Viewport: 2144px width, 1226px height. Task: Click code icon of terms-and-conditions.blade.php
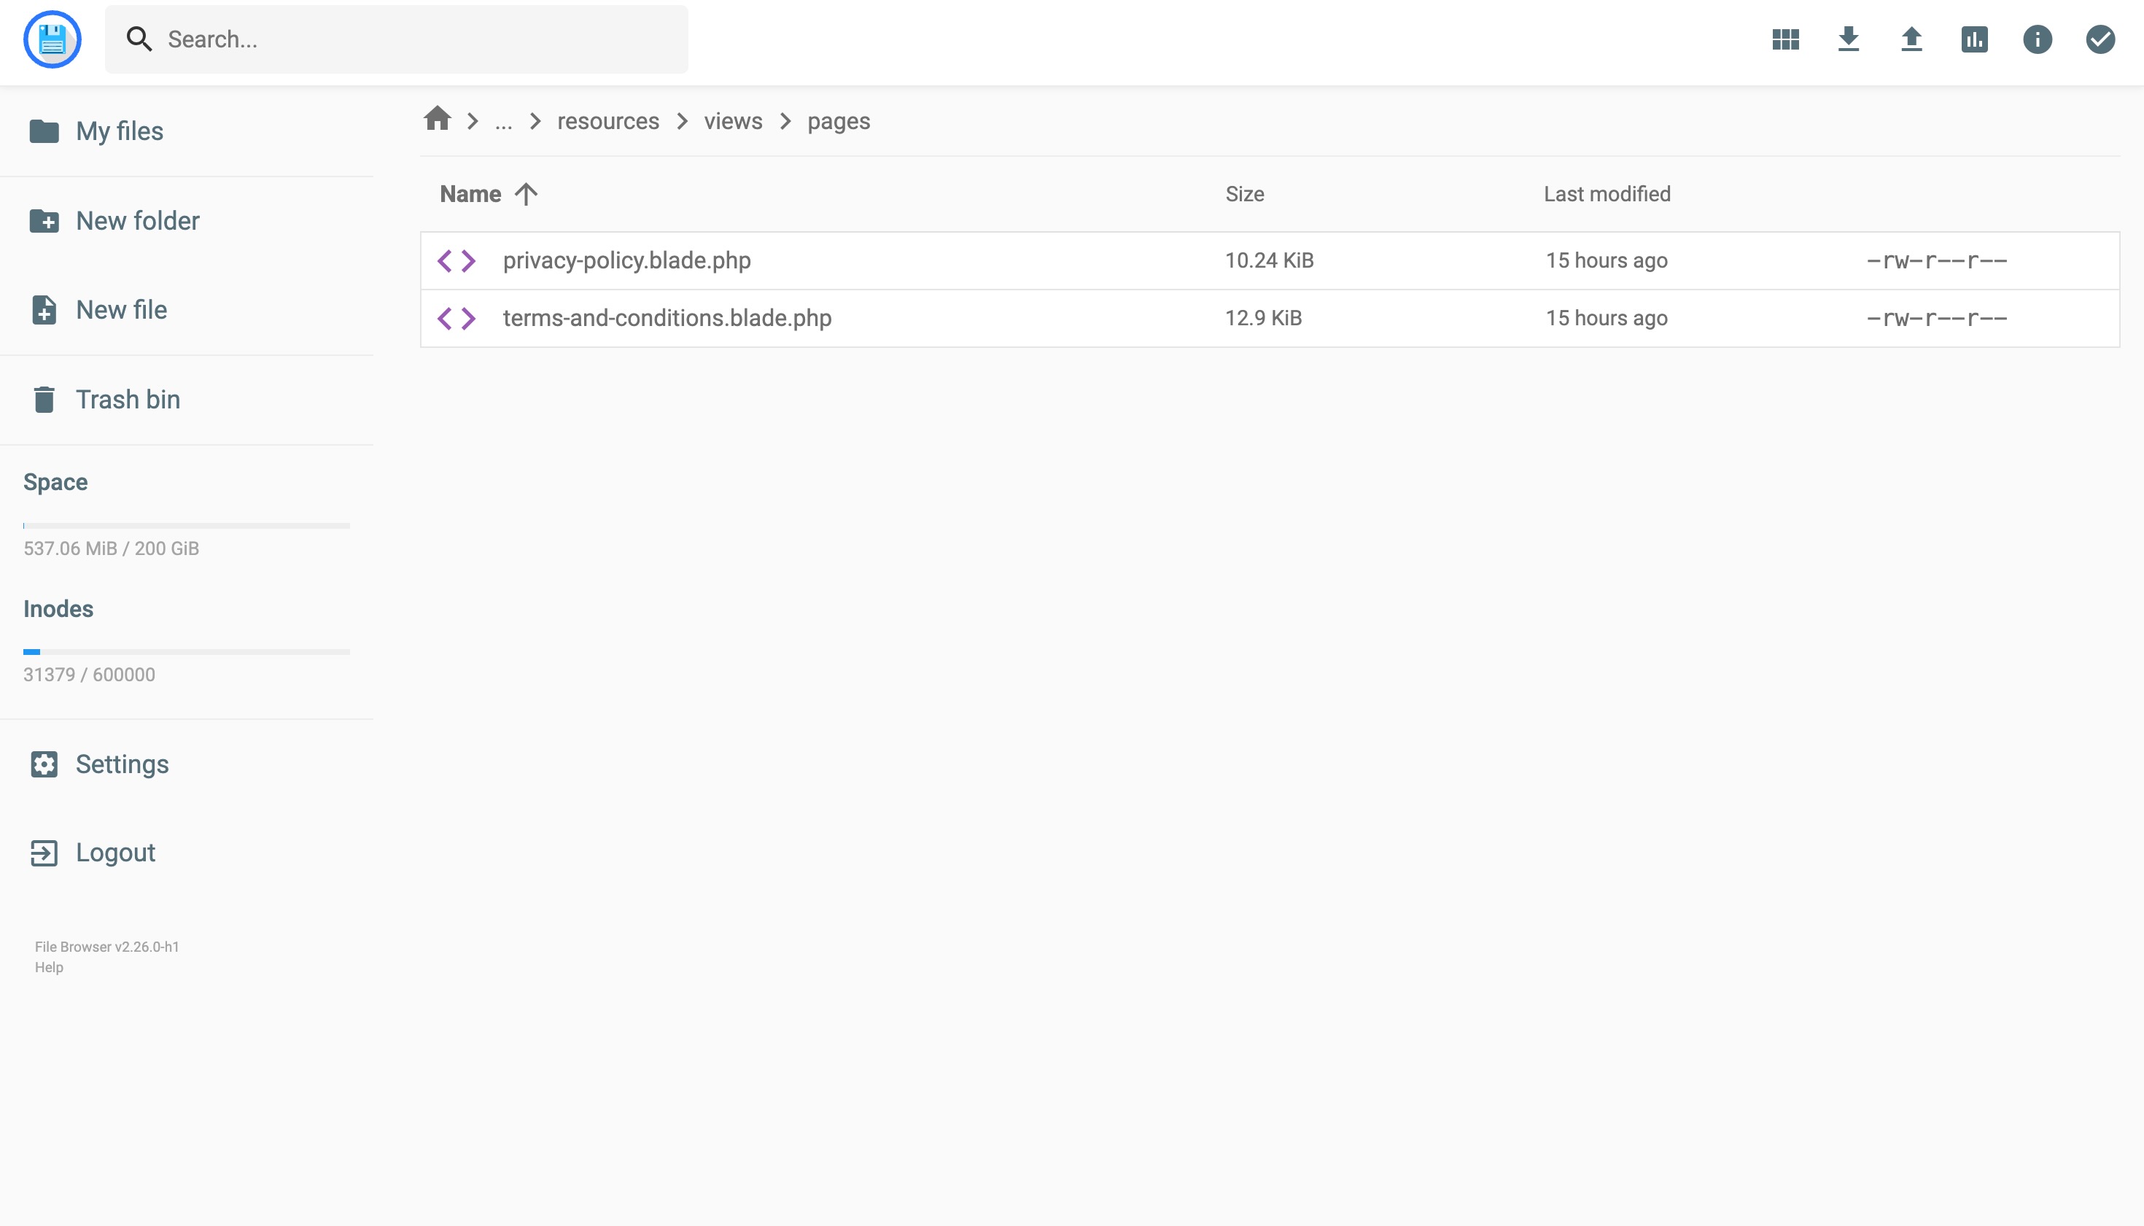457,318
